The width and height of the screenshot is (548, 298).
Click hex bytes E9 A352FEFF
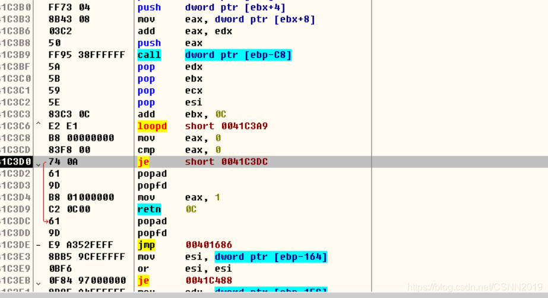[x=81, y=245]
